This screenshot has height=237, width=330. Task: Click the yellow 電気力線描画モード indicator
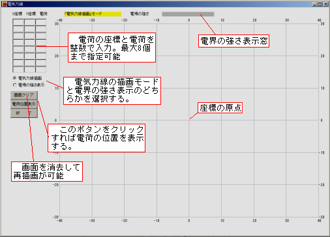(93, 14)
